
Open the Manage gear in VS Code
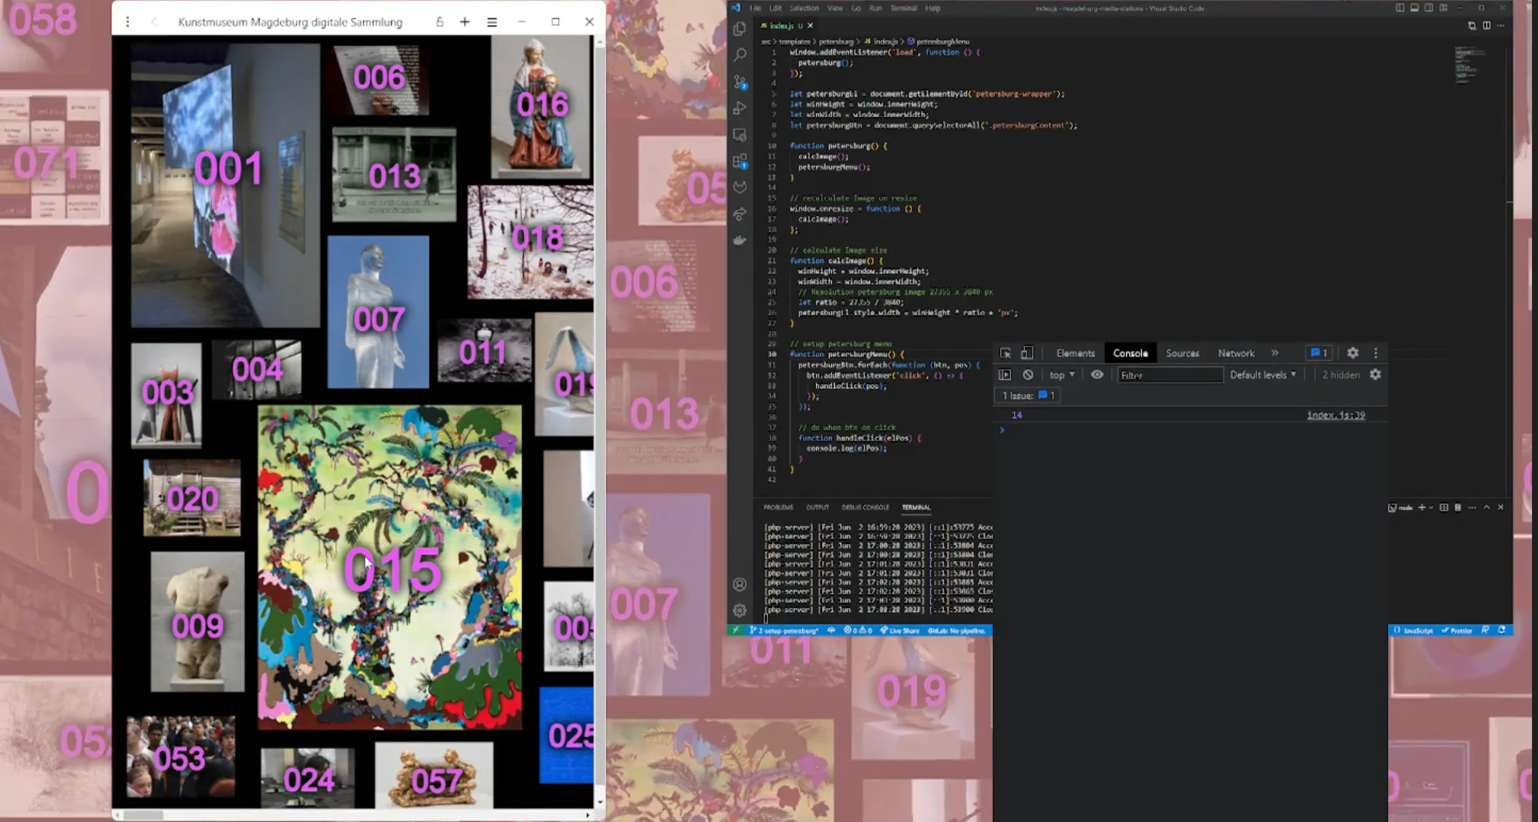click(x=740, y=610)
